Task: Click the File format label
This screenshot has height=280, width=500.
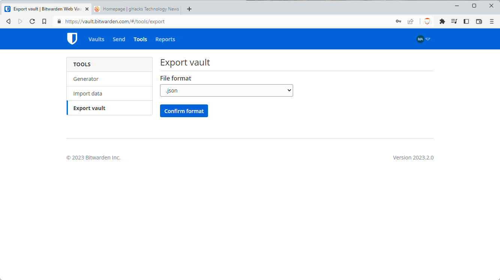Action: (x=175, y=78)
